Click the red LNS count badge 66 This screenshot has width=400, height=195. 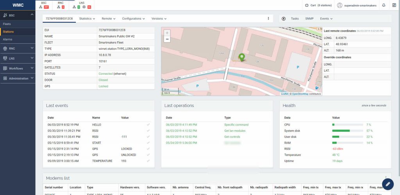tap(89, 7)
